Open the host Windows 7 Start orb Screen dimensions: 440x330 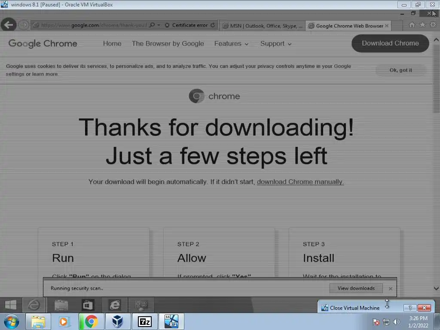coord(11,321)
